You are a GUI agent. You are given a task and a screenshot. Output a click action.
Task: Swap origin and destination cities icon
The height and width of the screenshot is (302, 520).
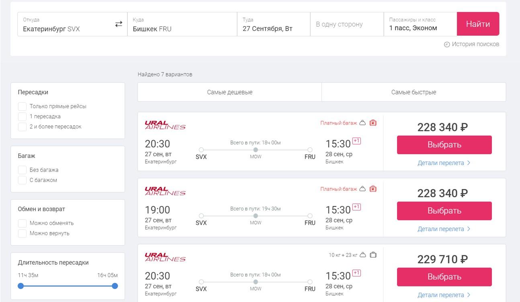coord(119,24)
